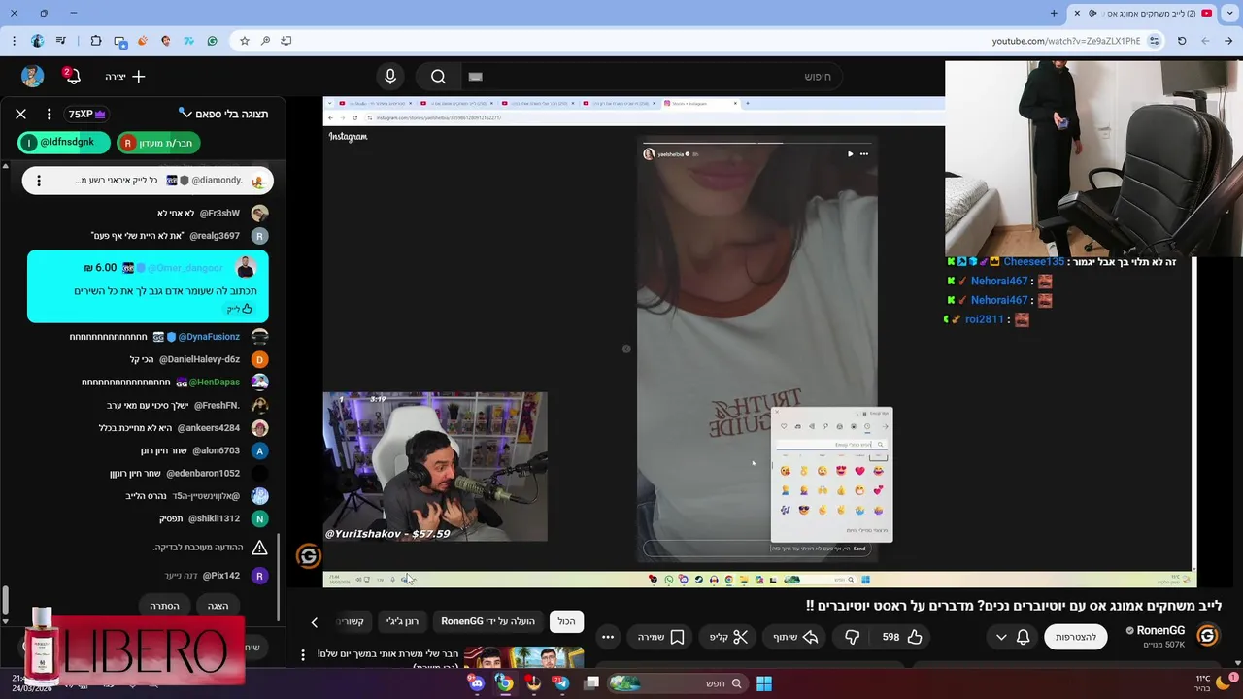Open the suggested video thumbnail

tap(523, 657)
